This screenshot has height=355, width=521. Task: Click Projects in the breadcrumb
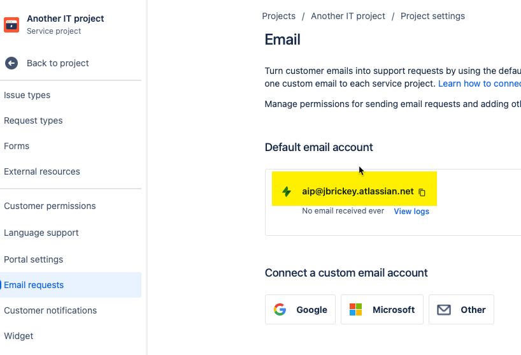click(x=278, y=16)
